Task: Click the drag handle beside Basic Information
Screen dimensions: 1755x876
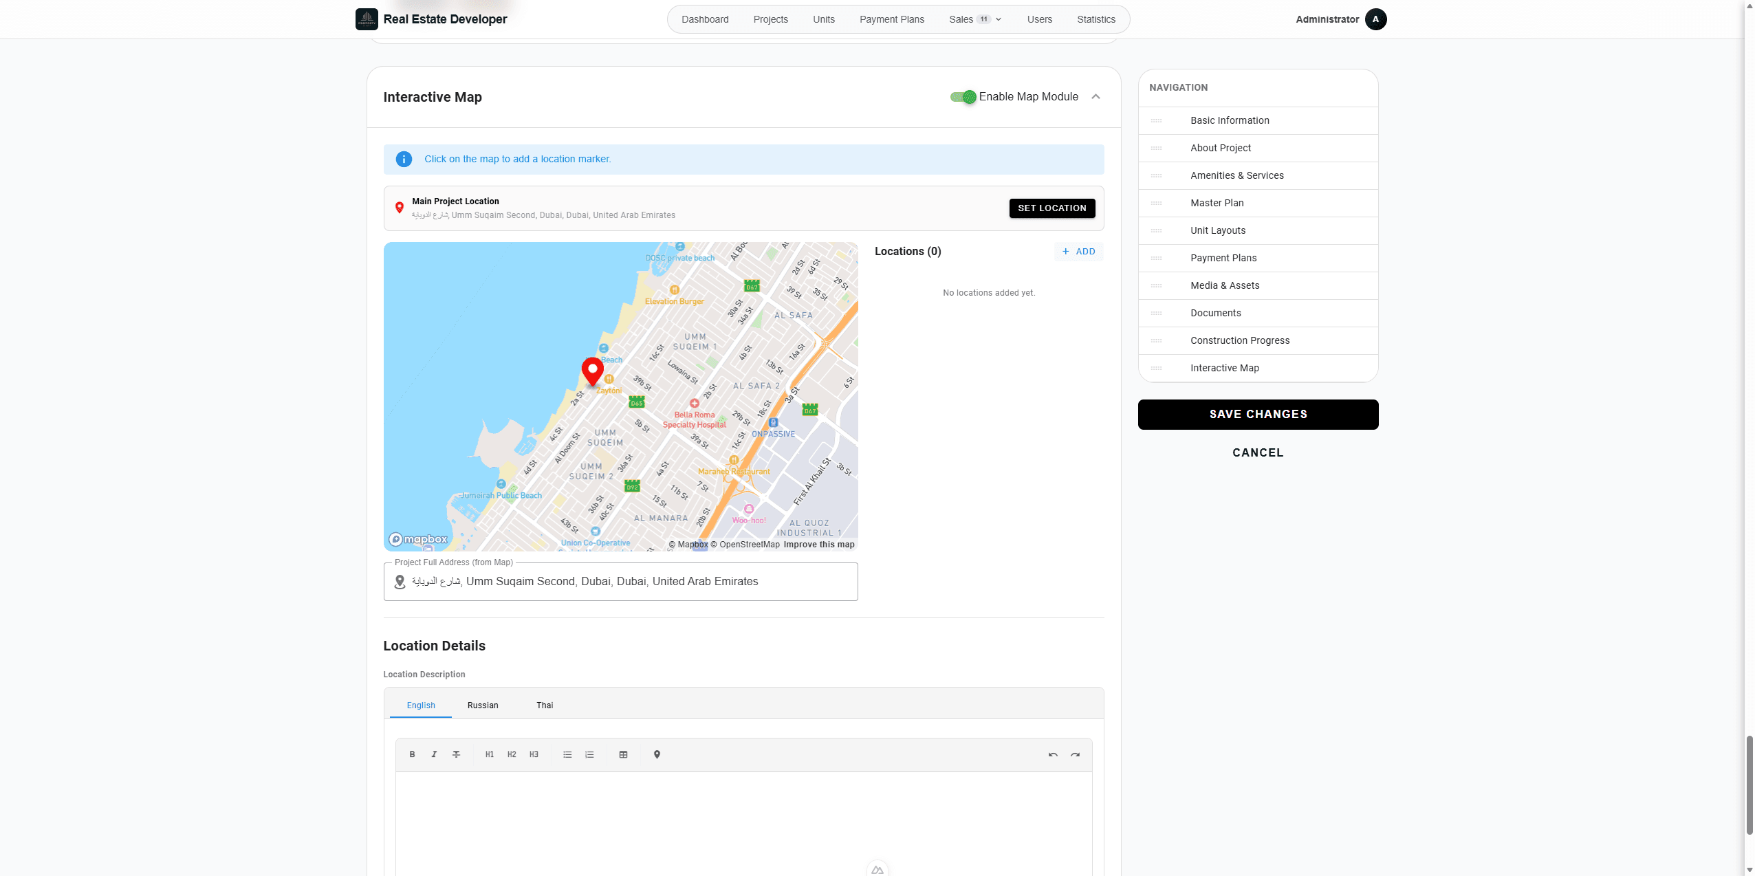Action: pyautogui.click(x=1157, y=120)
